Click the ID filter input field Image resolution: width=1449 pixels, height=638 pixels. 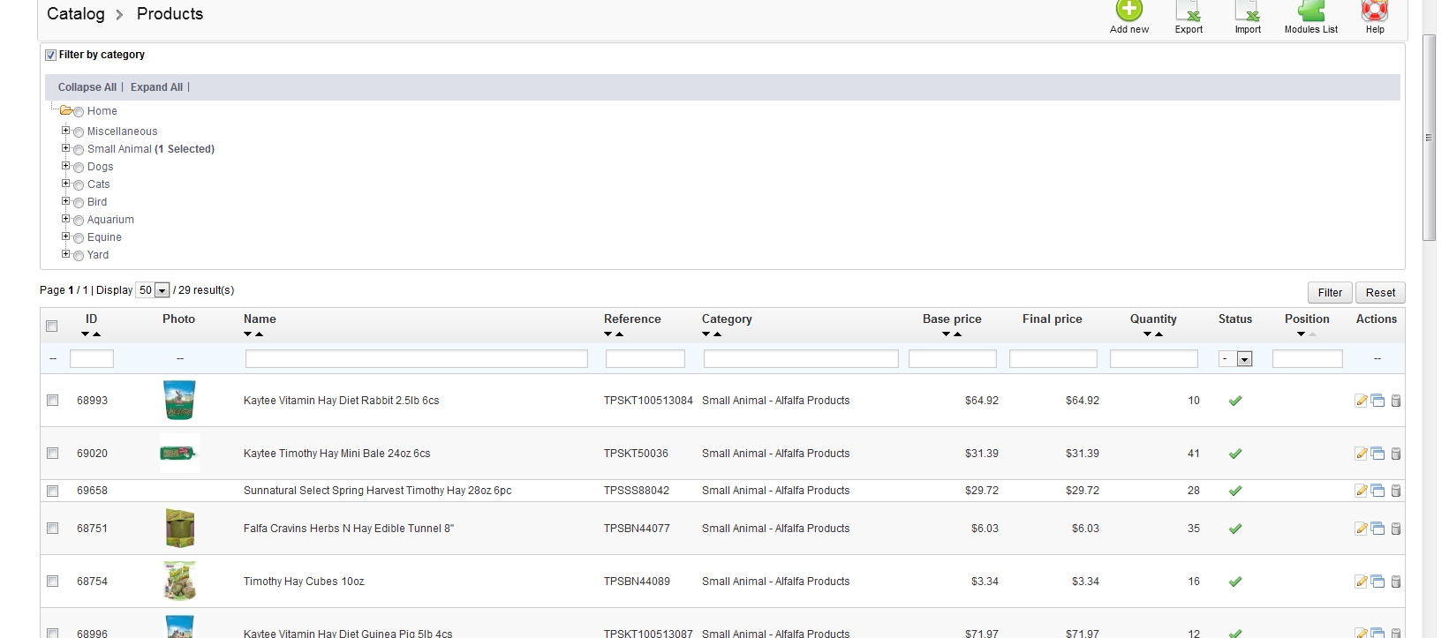[92, 359]
